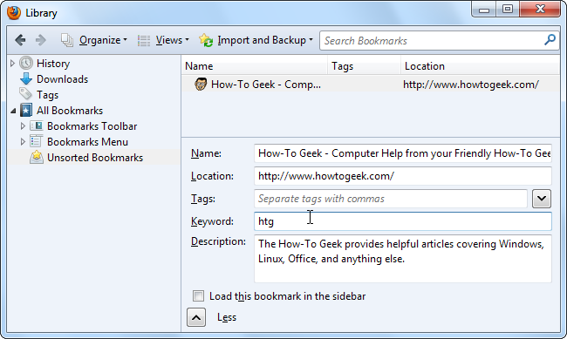Edit the Description text box

403,259
